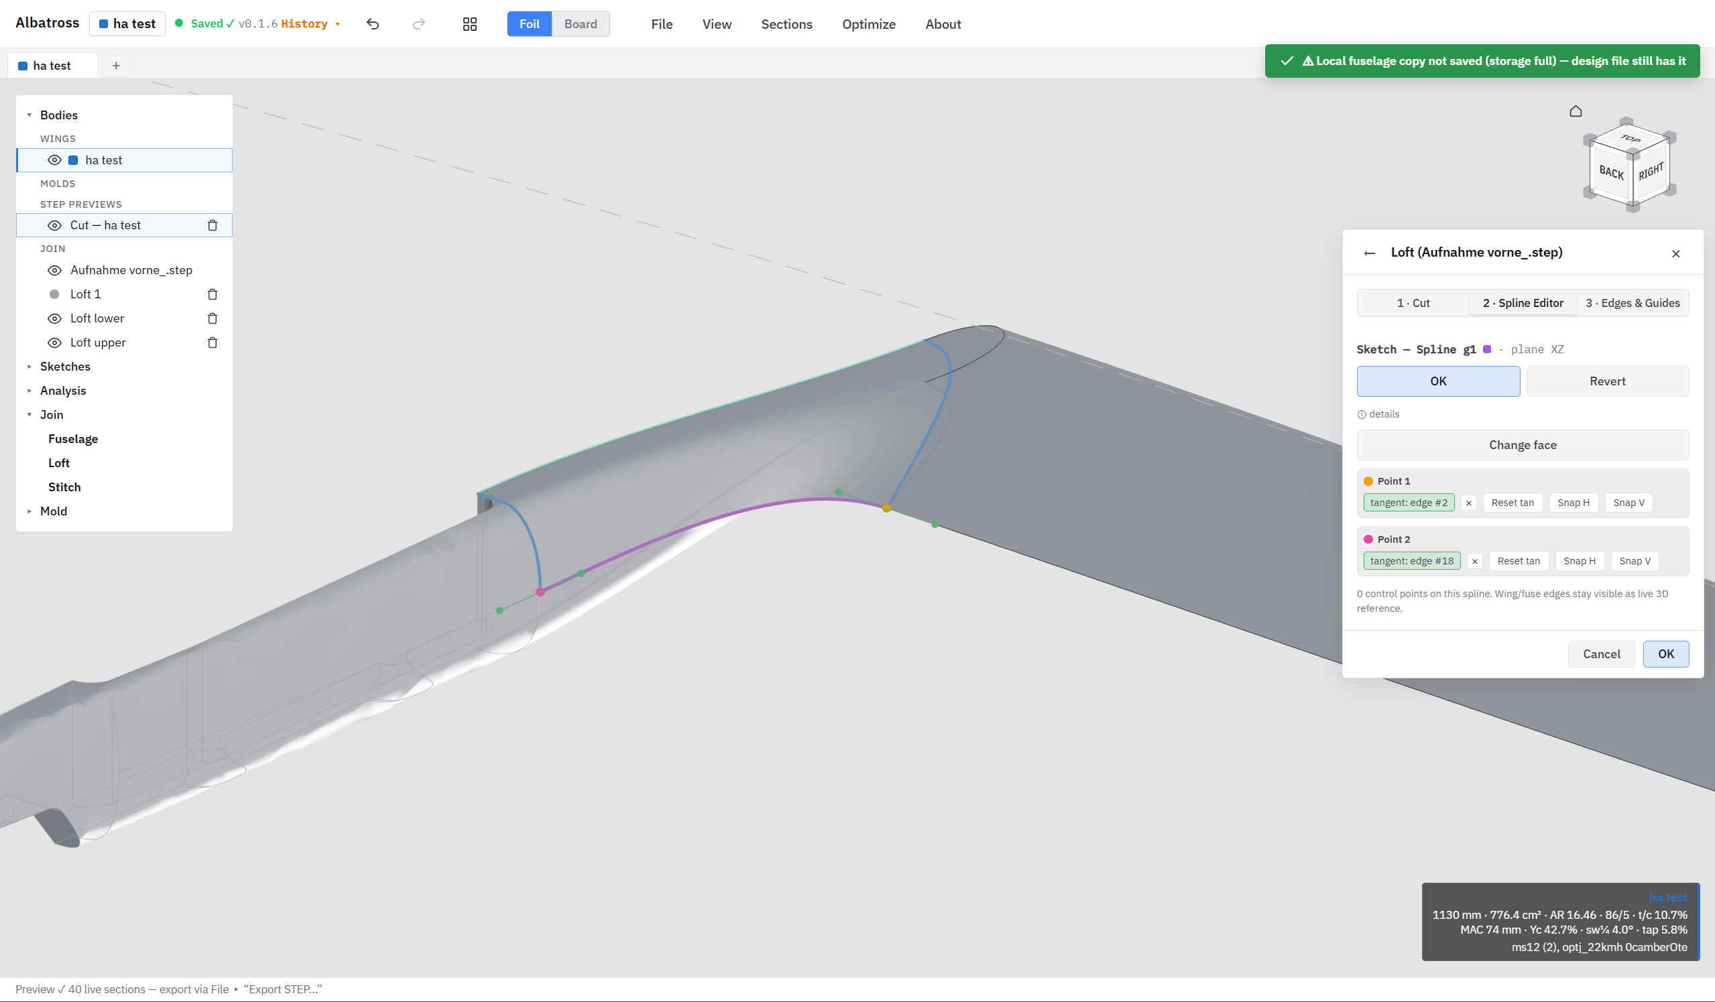Delete Loft upper with its trash icon

pyautogui.click(x=213, y=342)
